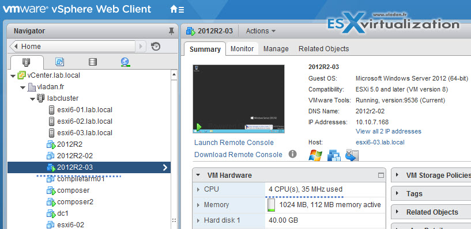Click the IP address 10.10.7.168

click(372, 123)
